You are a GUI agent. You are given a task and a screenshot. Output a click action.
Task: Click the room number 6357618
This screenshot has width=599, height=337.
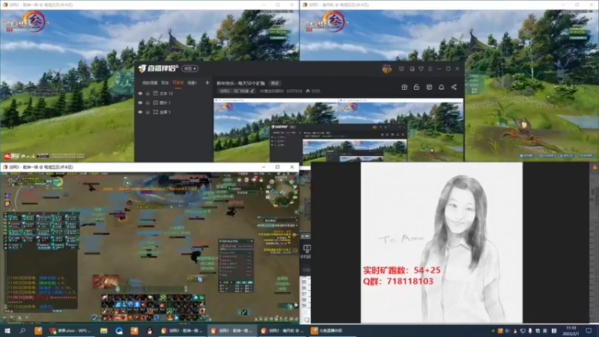click(x=294, y=91)
